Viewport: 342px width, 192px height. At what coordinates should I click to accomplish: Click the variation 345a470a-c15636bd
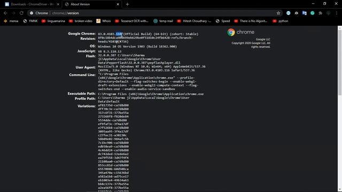point(113,173)
